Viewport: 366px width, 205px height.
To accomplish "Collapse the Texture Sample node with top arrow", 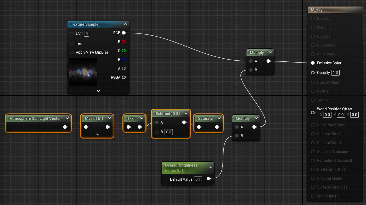I will 126,24.
